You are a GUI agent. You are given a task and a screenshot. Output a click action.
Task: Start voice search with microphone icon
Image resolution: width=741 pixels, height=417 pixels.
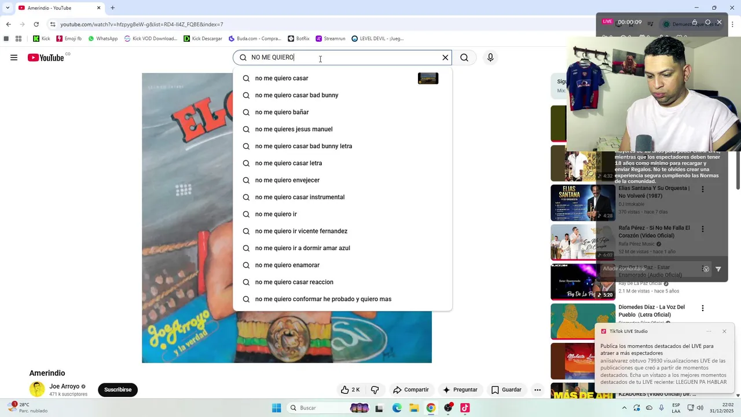point(490,57)
